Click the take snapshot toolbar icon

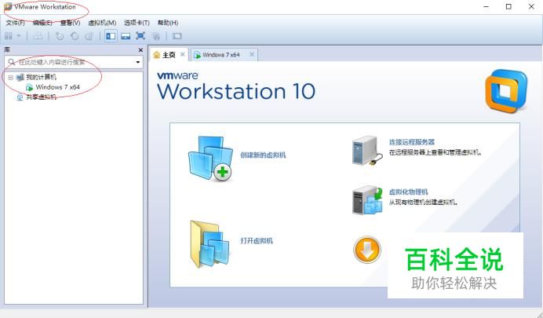tap(60, 36)
